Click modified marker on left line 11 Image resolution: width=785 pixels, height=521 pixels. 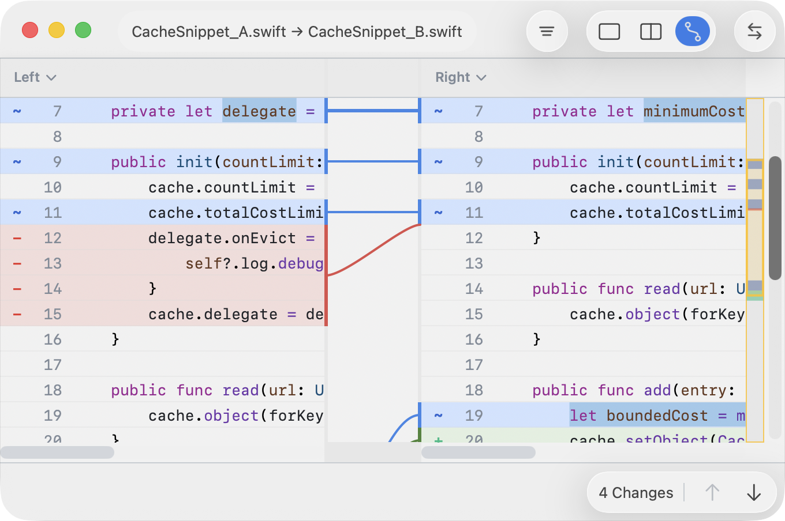17,212
